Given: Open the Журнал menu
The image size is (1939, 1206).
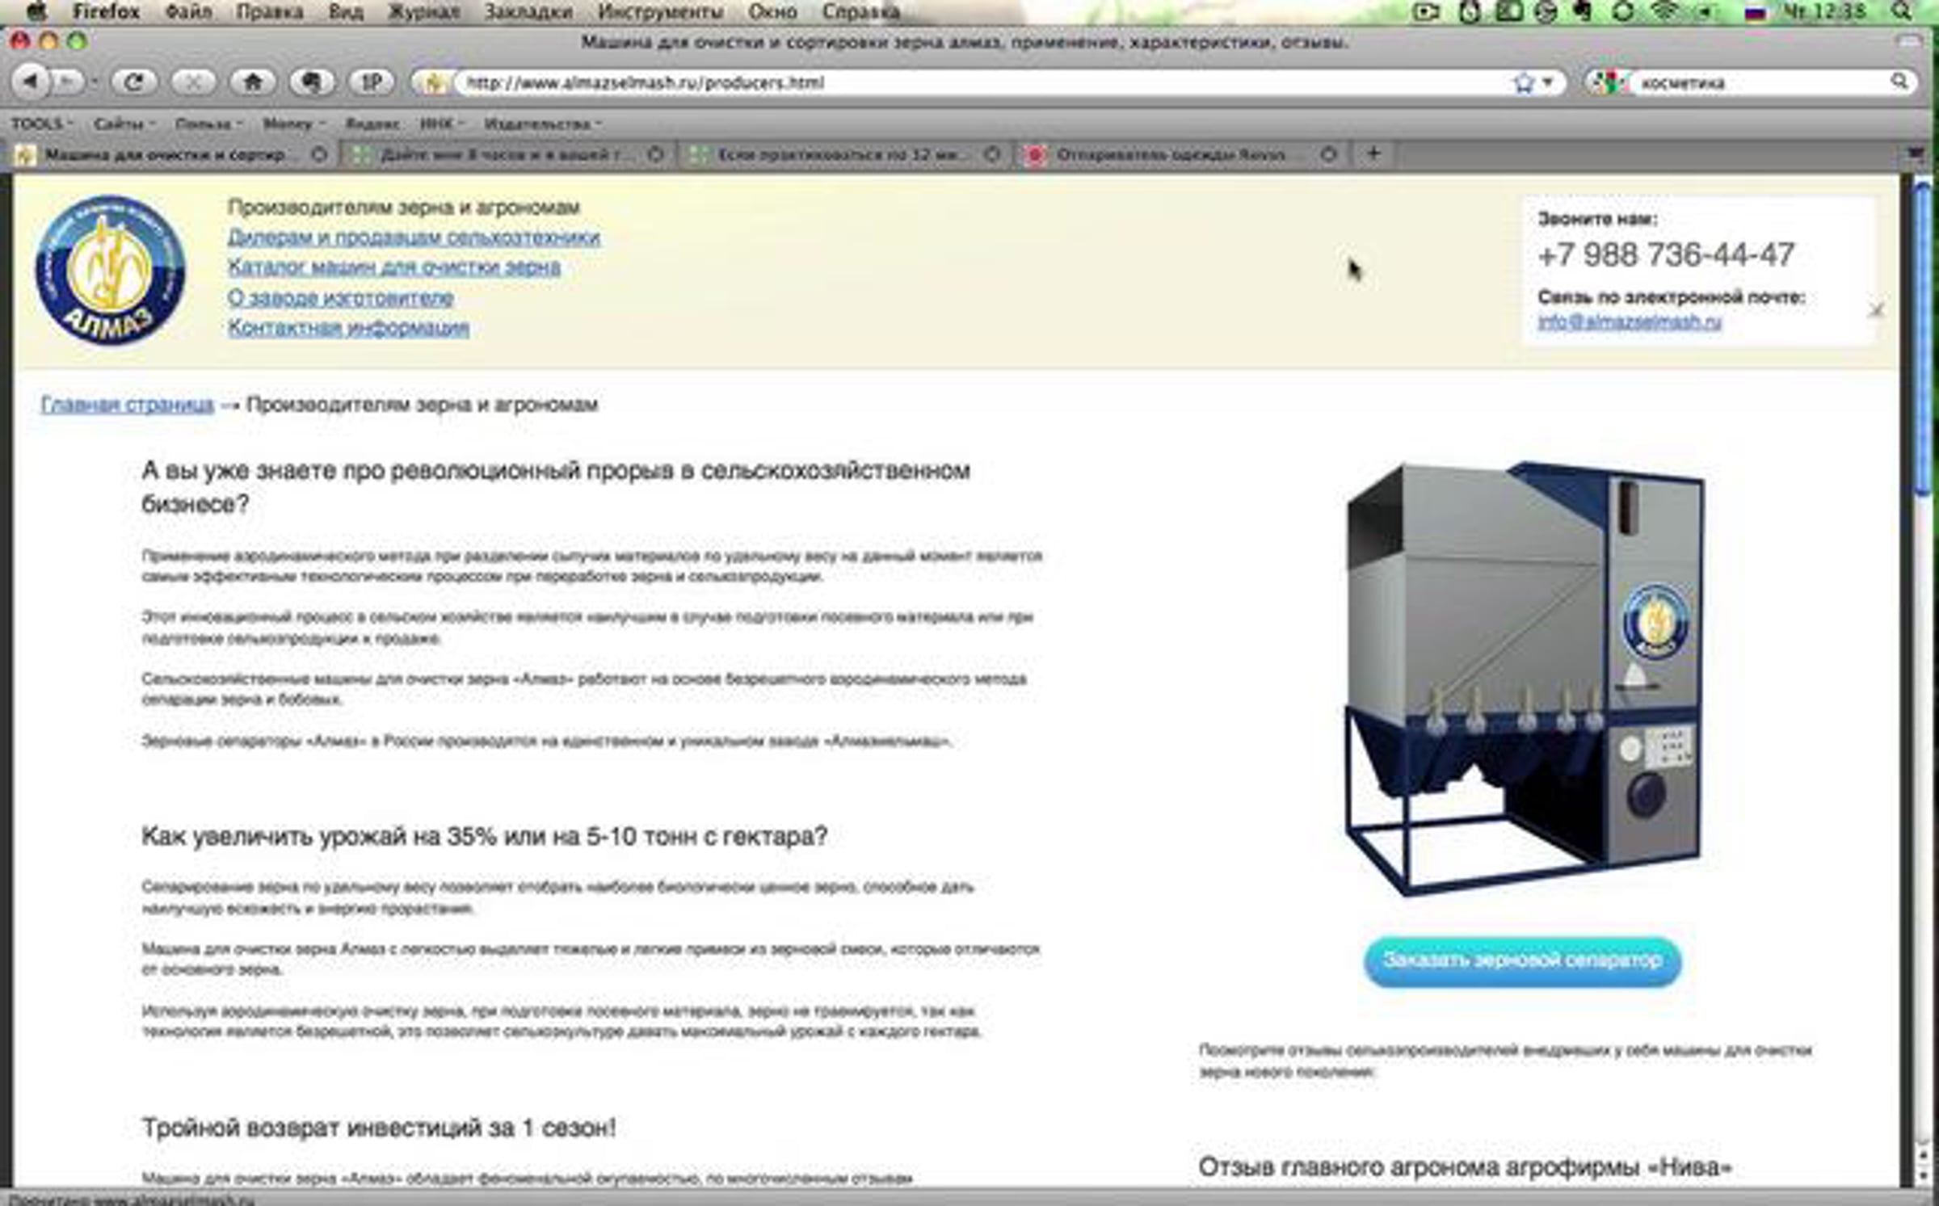Looking at the screenshot, I should tap(424, 11).
